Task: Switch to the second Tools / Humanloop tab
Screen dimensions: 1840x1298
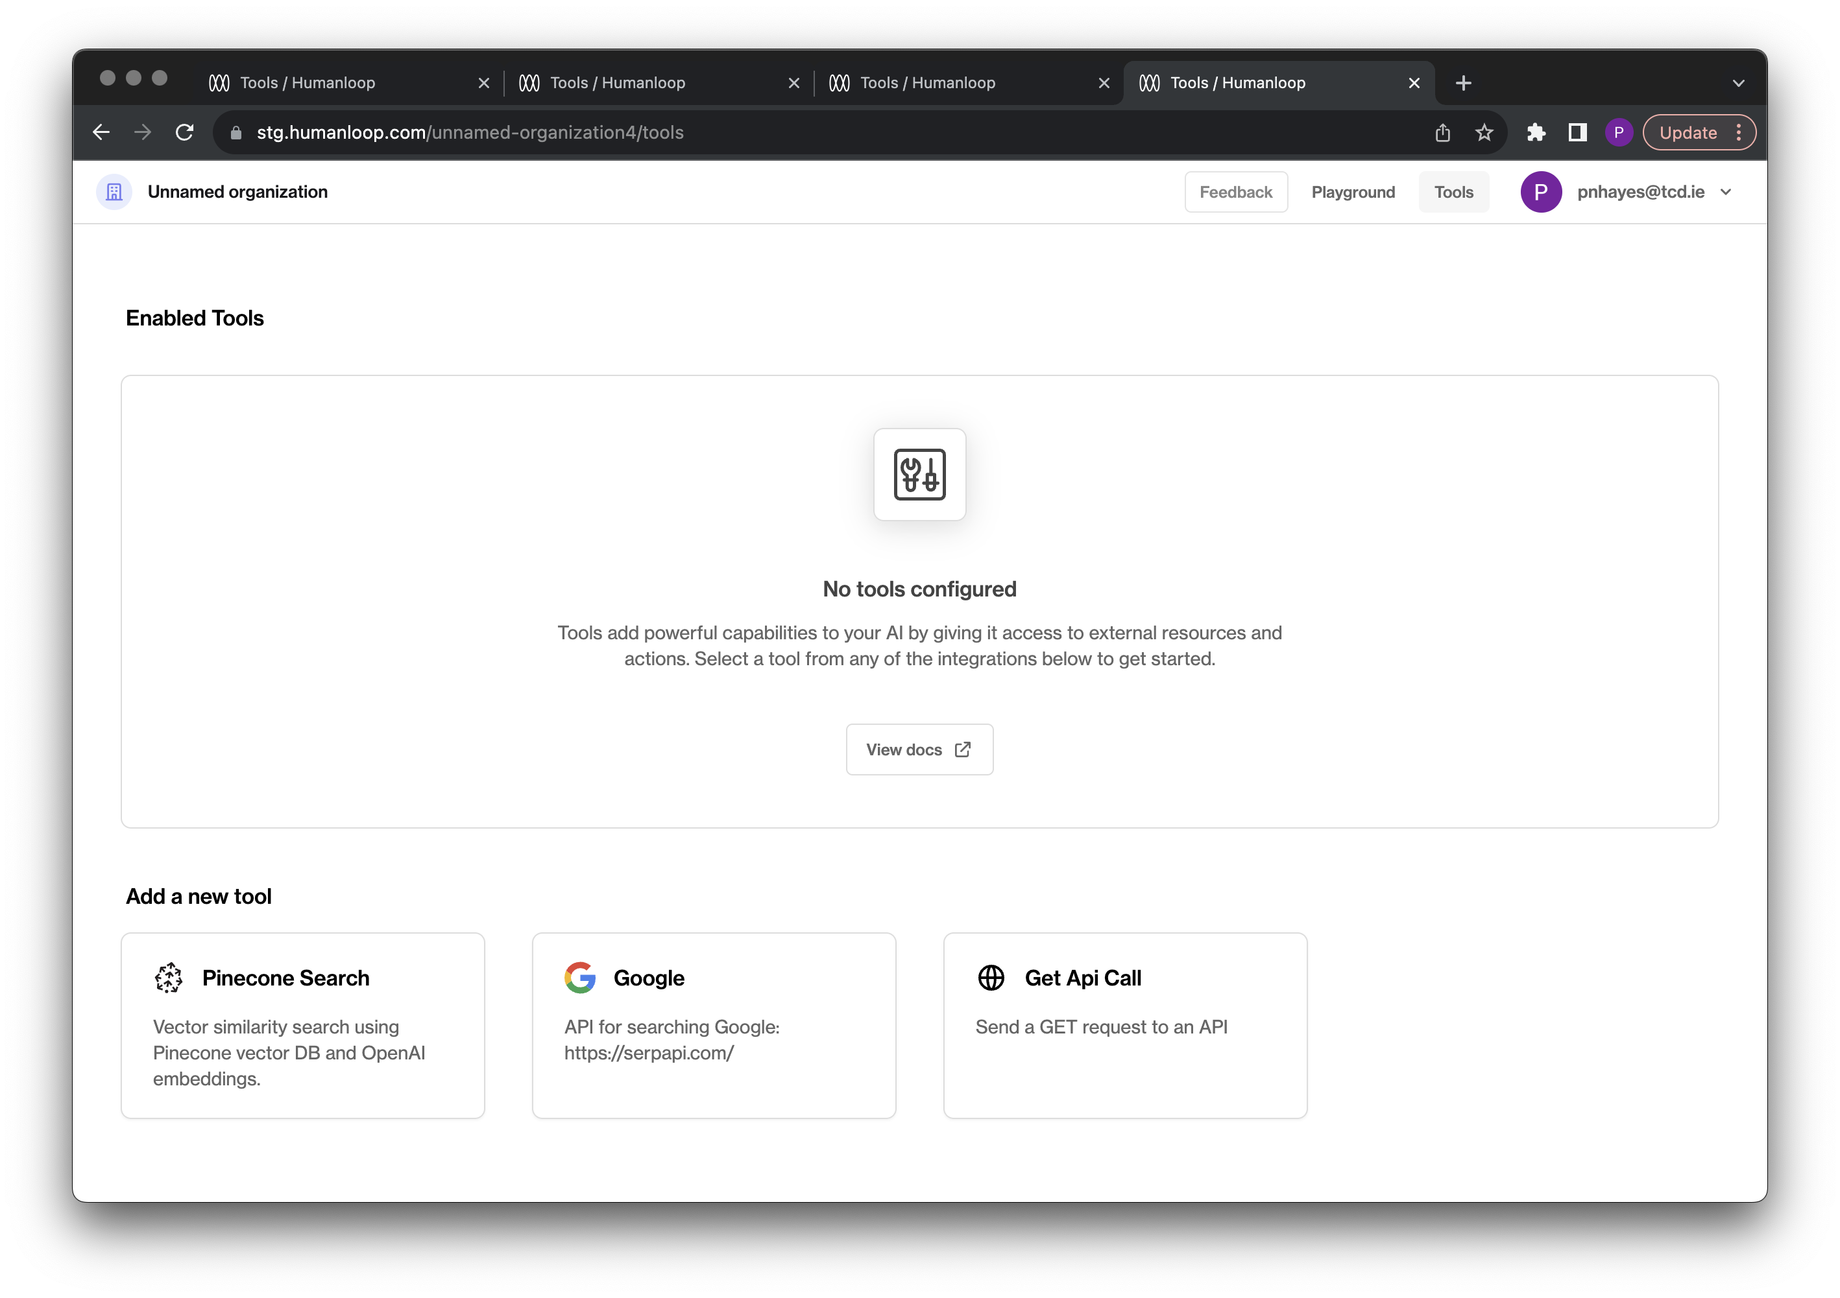Action: coord(659,82)
